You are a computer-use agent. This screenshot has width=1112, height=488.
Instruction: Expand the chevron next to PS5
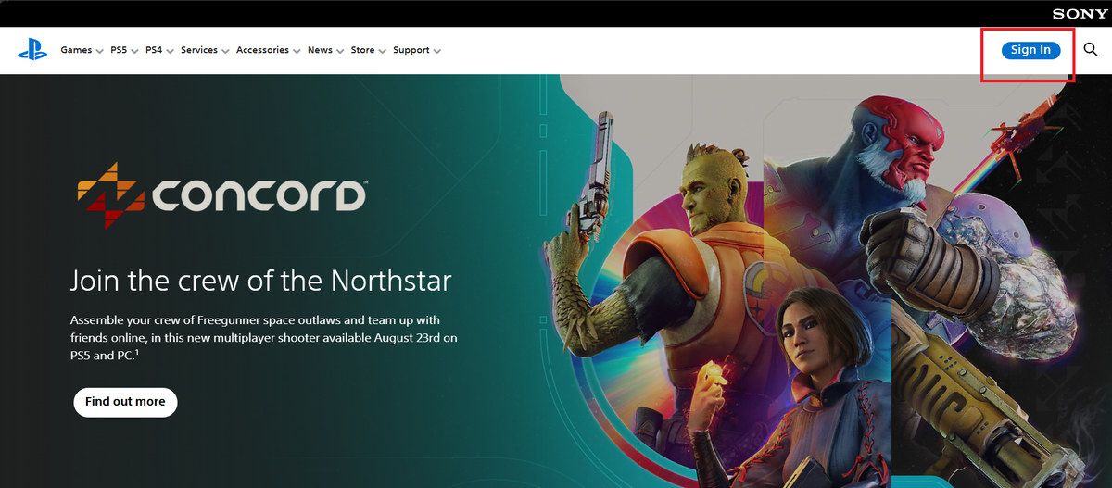(135, 51)
